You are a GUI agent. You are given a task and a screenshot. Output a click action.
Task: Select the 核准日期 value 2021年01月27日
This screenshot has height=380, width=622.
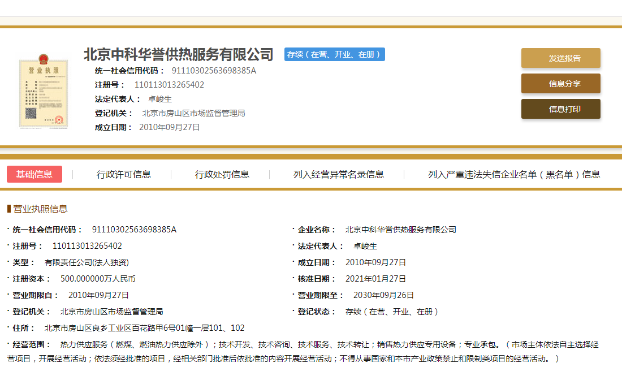tap(375, 279)
